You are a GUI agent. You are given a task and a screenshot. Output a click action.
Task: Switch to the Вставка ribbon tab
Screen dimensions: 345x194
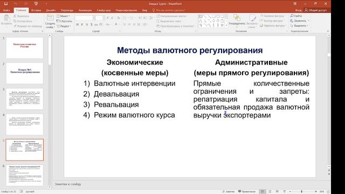click(x=36, y=10)
